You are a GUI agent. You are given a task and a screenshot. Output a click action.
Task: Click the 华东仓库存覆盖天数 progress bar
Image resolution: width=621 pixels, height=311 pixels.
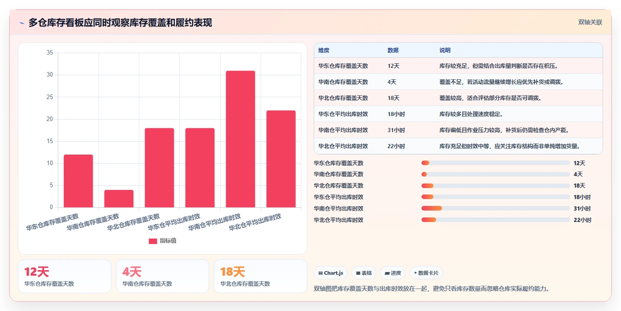[x=496, y=163]
